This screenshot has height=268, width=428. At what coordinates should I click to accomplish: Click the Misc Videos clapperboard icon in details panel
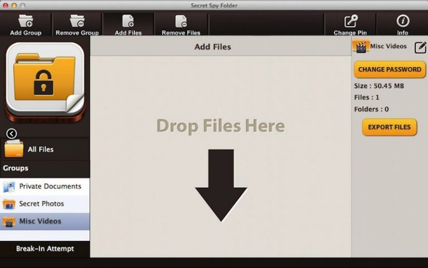click(x=361, y=47)
